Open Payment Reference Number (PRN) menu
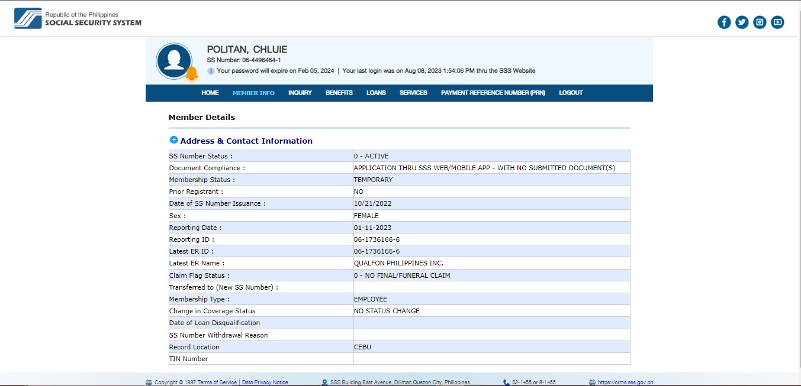The width and height of the screenshot is (801, 386). [493, 93]
